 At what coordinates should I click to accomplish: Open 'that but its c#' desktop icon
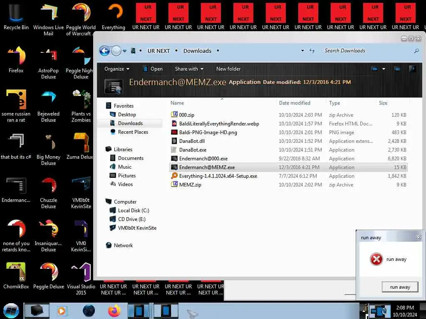coord(16,146)
